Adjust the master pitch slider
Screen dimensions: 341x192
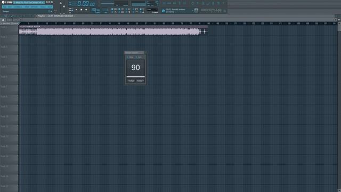point(64,7)
